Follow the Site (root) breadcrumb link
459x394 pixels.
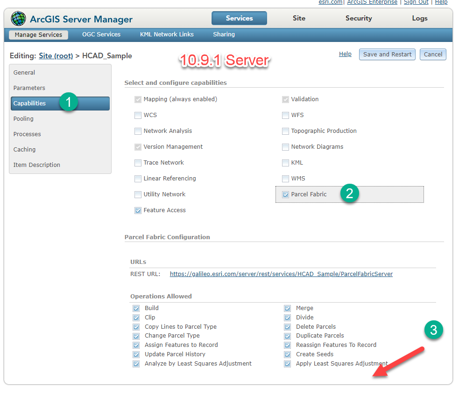click(56, 56)
